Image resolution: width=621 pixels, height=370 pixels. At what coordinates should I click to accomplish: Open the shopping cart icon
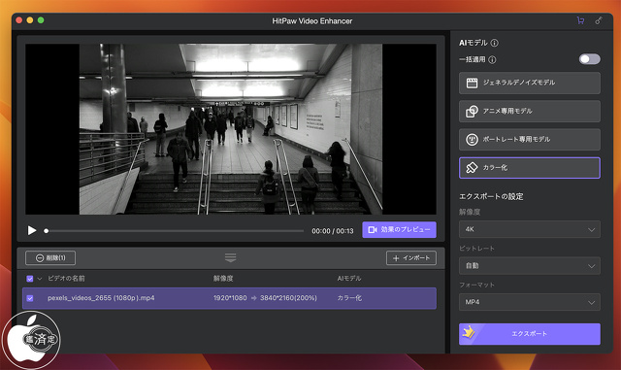(580, 20)
